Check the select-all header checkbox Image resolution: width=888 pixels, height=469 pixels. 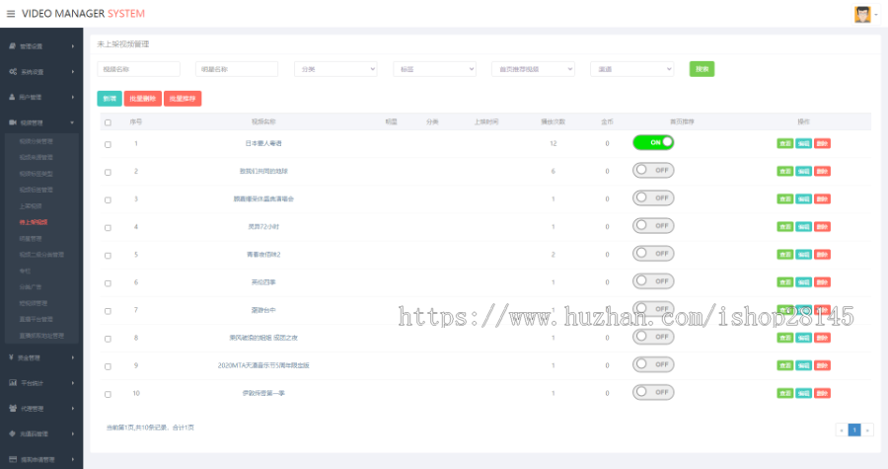click(108, 122)
